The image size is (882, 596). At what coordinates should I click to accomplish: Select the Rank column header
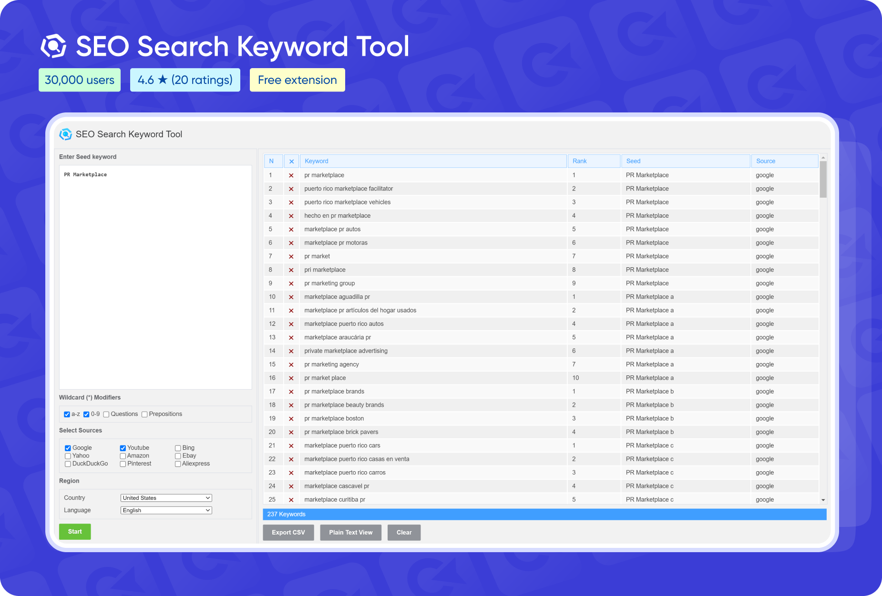coord(579,161)
